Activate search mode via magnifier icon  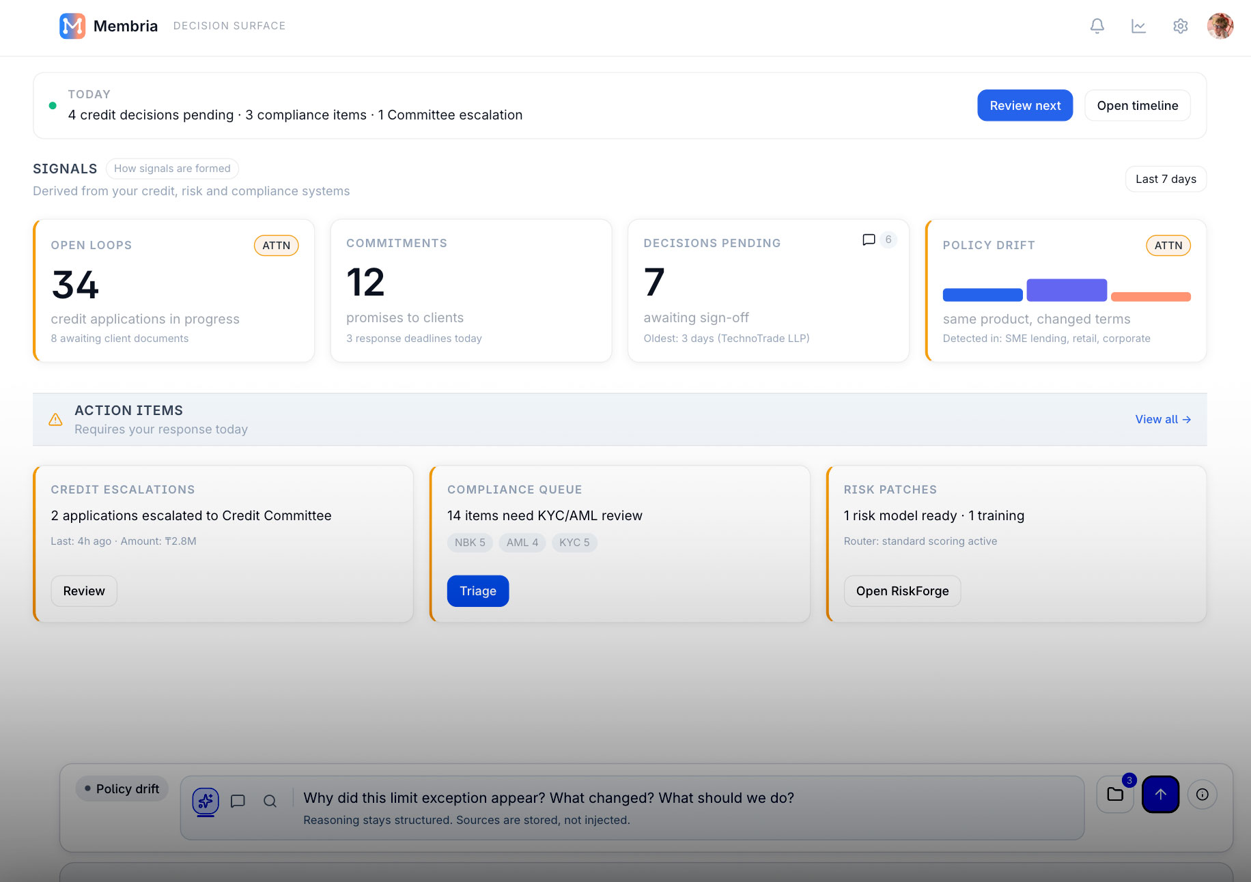click(x=270, y=801)
